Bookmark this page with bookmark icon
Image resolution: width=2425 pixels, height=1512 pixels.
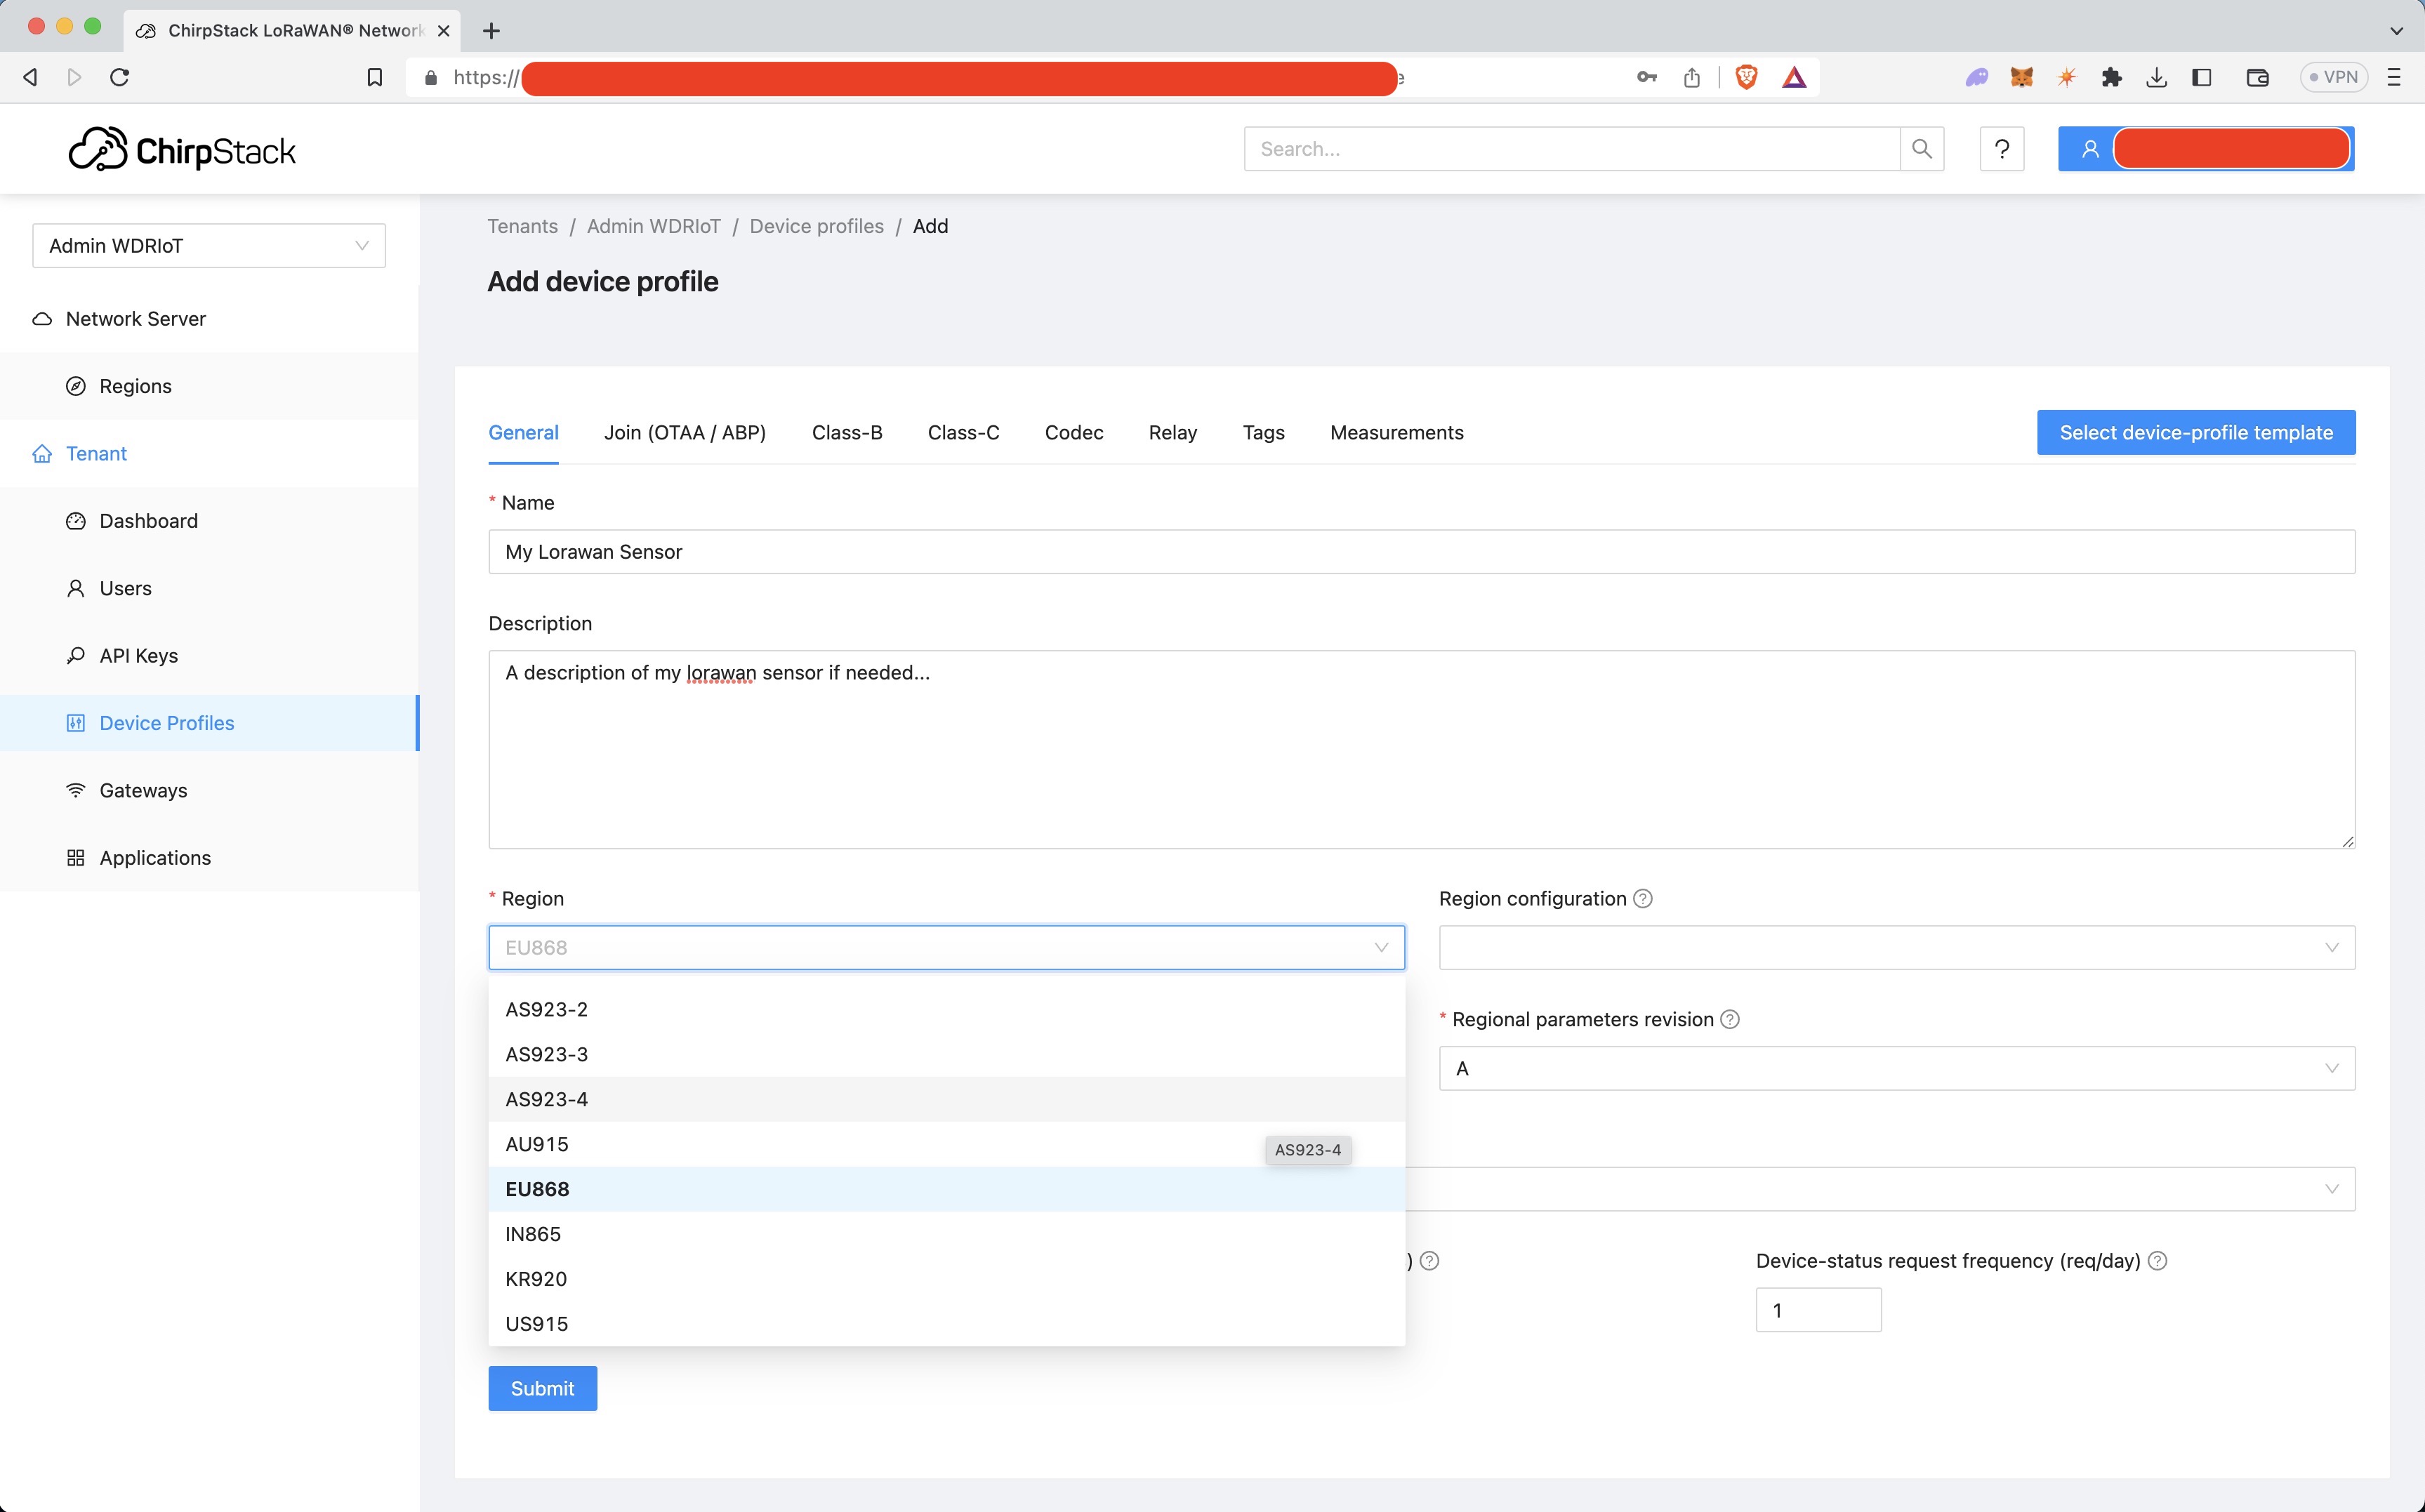click(x=374, y=77)
